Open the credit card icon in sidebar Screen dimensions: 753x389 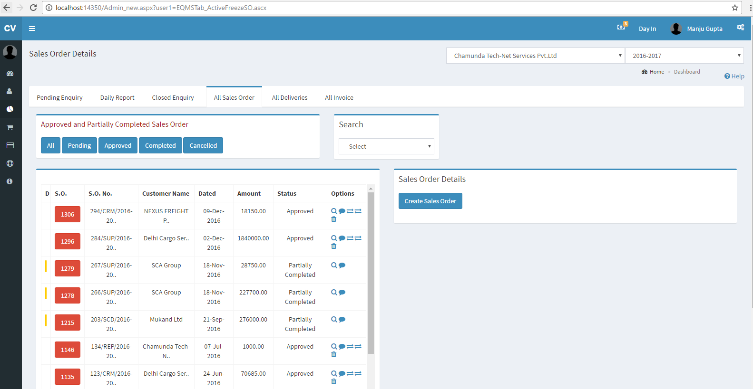pyautogui.click(x=10, y=145)
